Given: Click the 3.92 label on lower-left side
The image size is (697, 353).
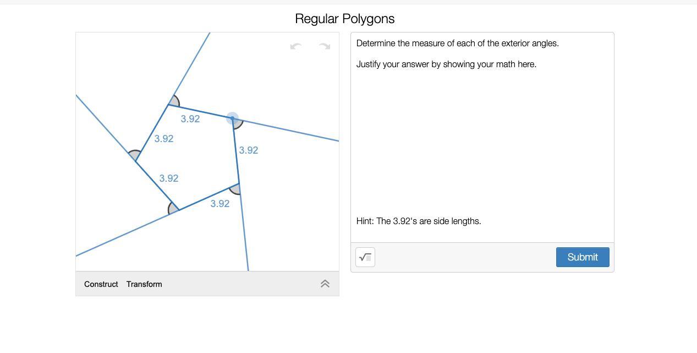Looking at the screenshot, I should (169, 178).
